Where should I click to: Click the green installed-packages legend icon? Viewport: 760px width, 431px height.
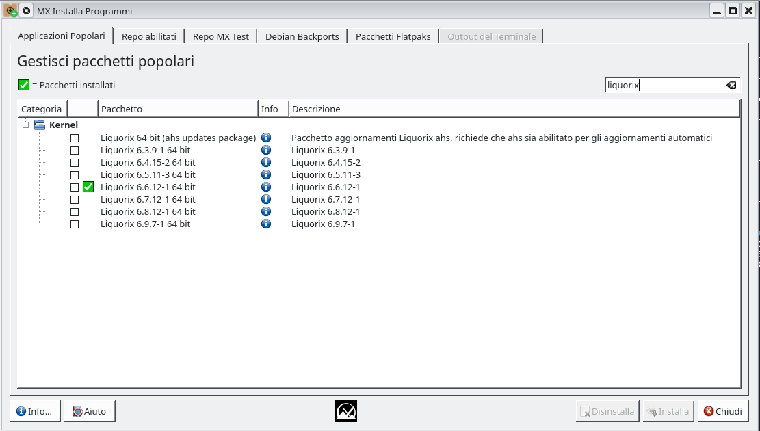[24, 85]
